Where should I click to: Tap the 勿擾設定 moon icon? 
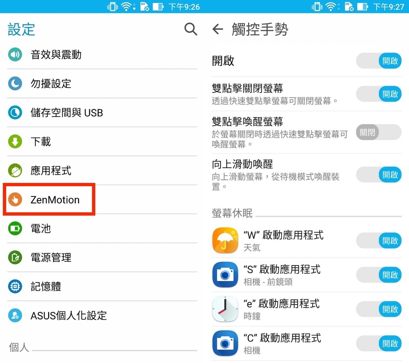click(15, 84)
